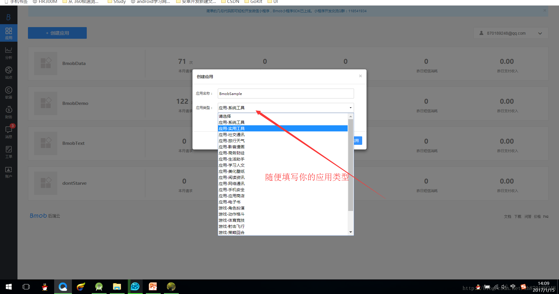Select 请选择 in the type list
The width and height of the screenshot is (559, 294).
click(283, 116)
